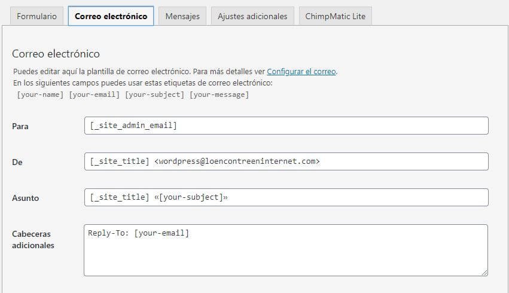Click into the Para input field
The width and height of the screenshot is (509, 293).
(x=286, y=126)
